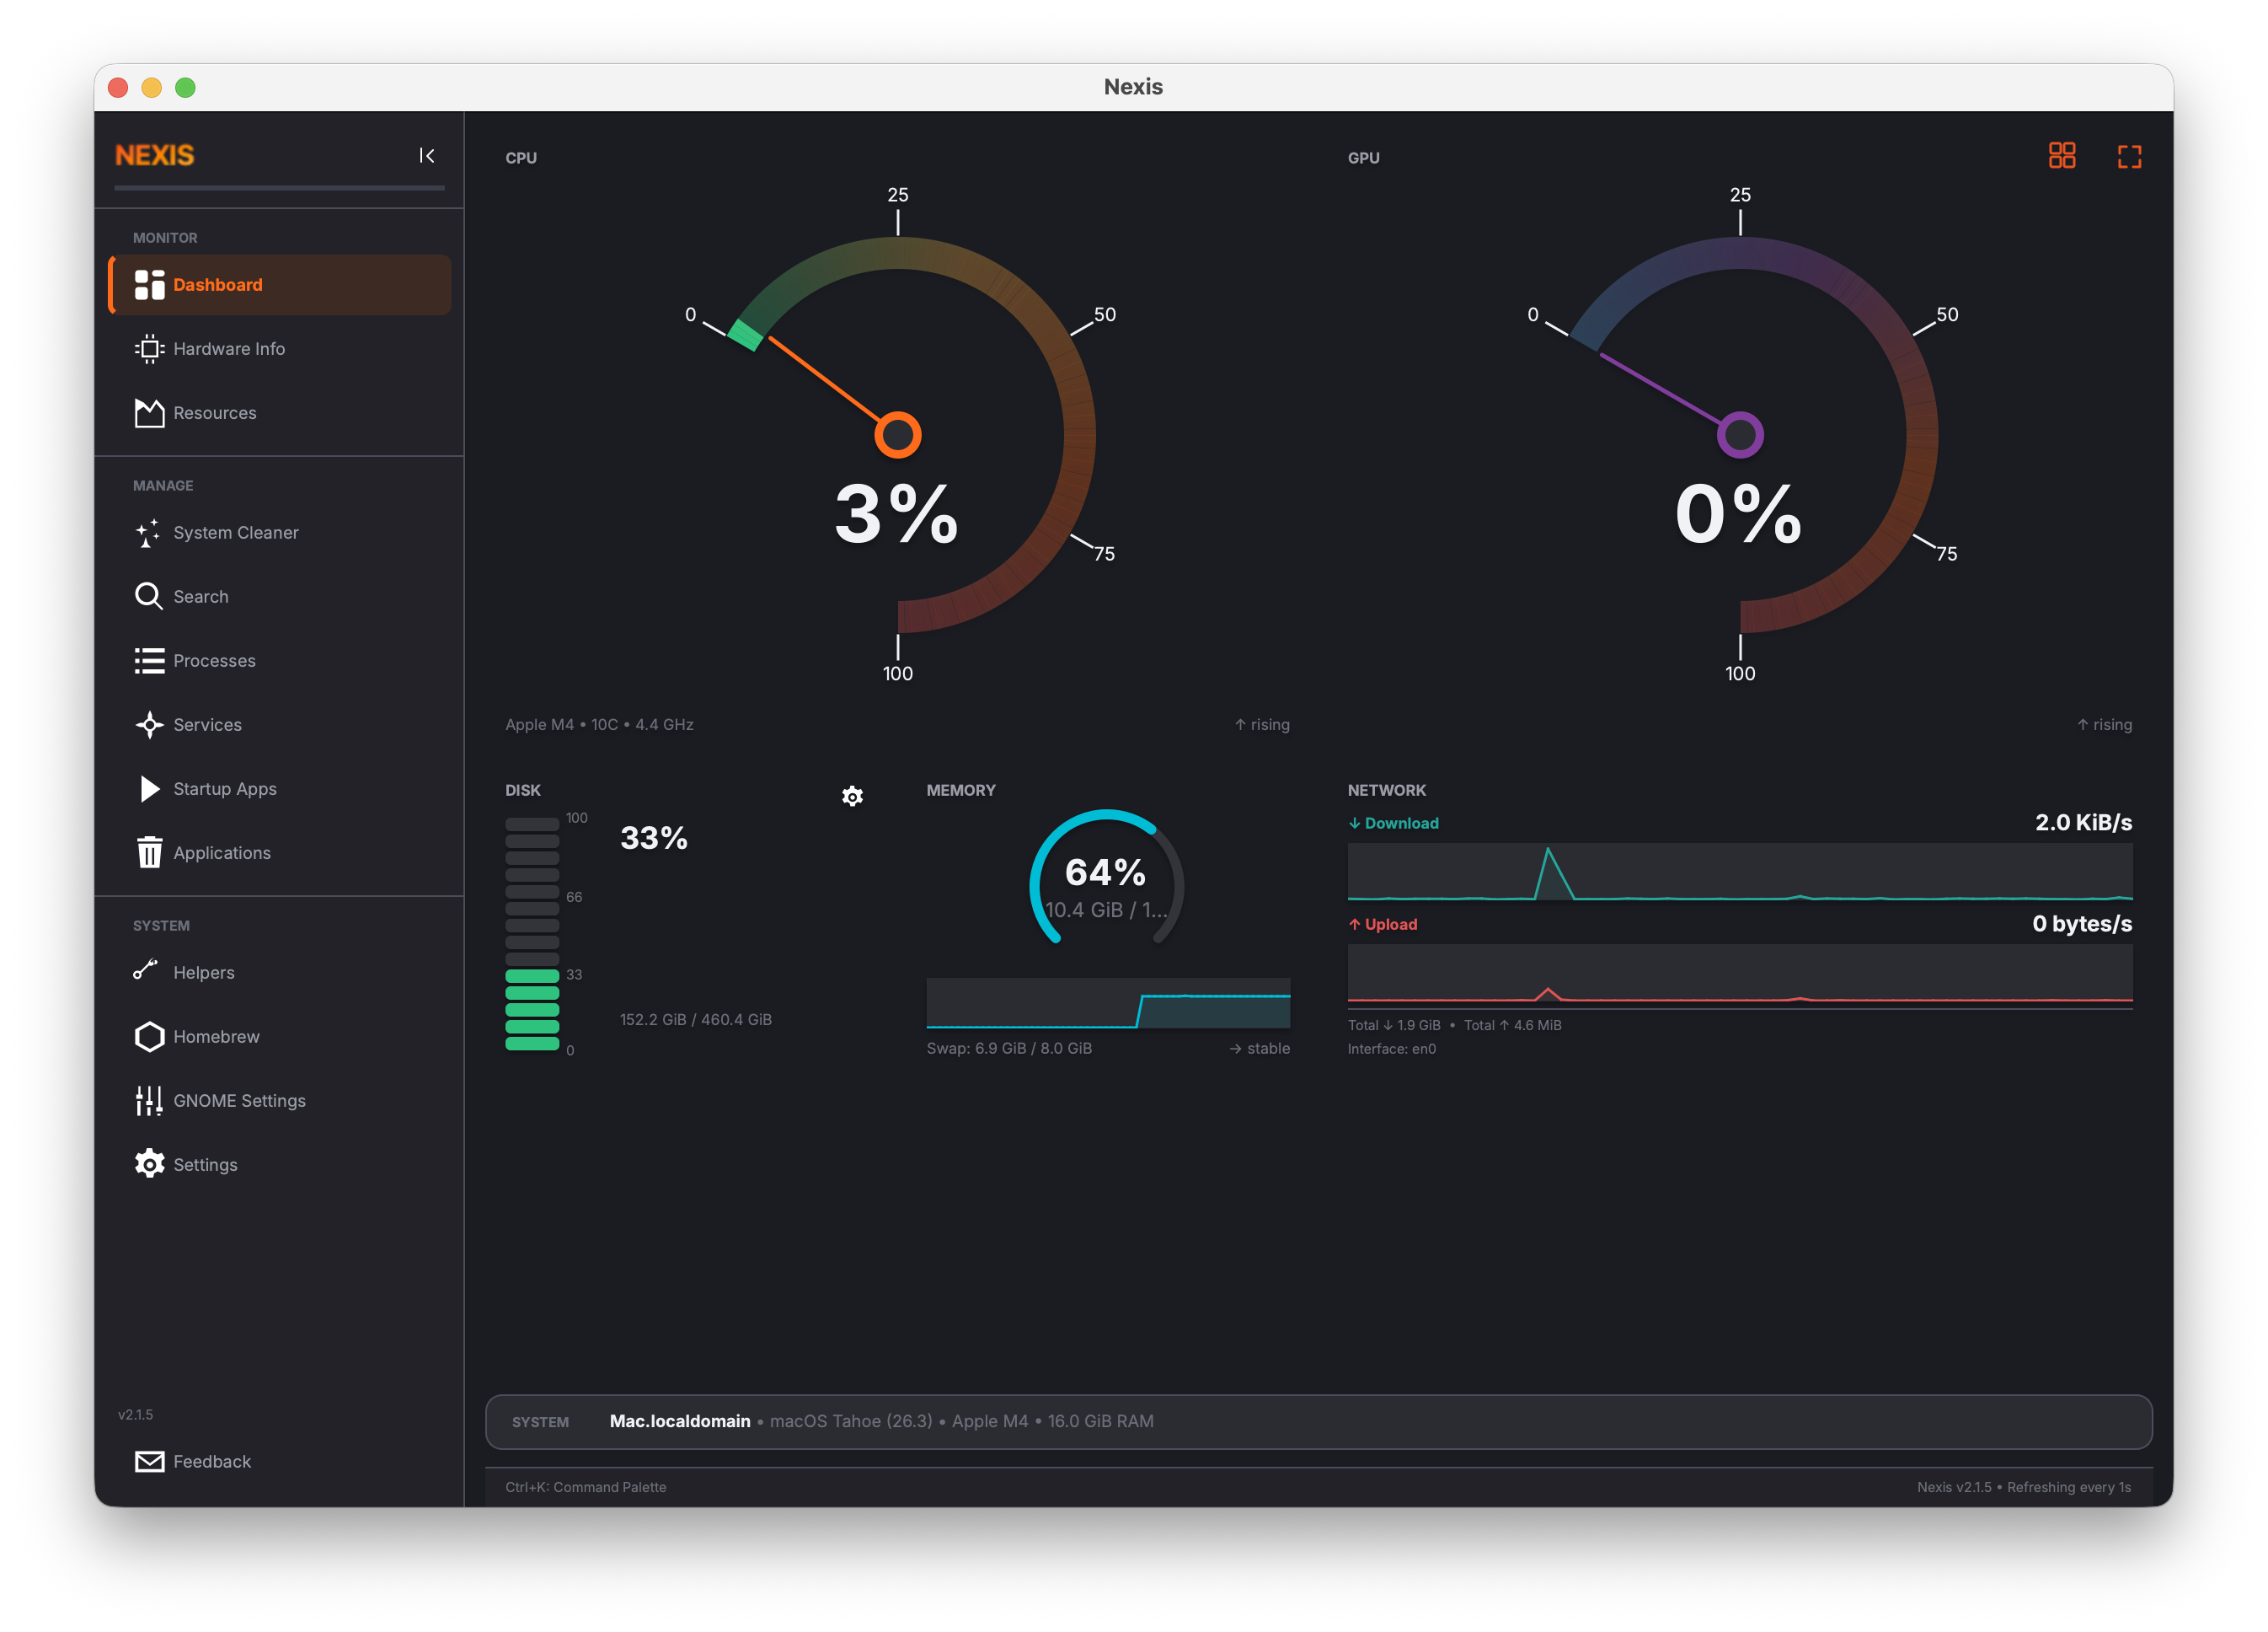Select the Startup Apps play icon
The width and height of the screenshot is (2268, 1632).
tap(148, 788)
